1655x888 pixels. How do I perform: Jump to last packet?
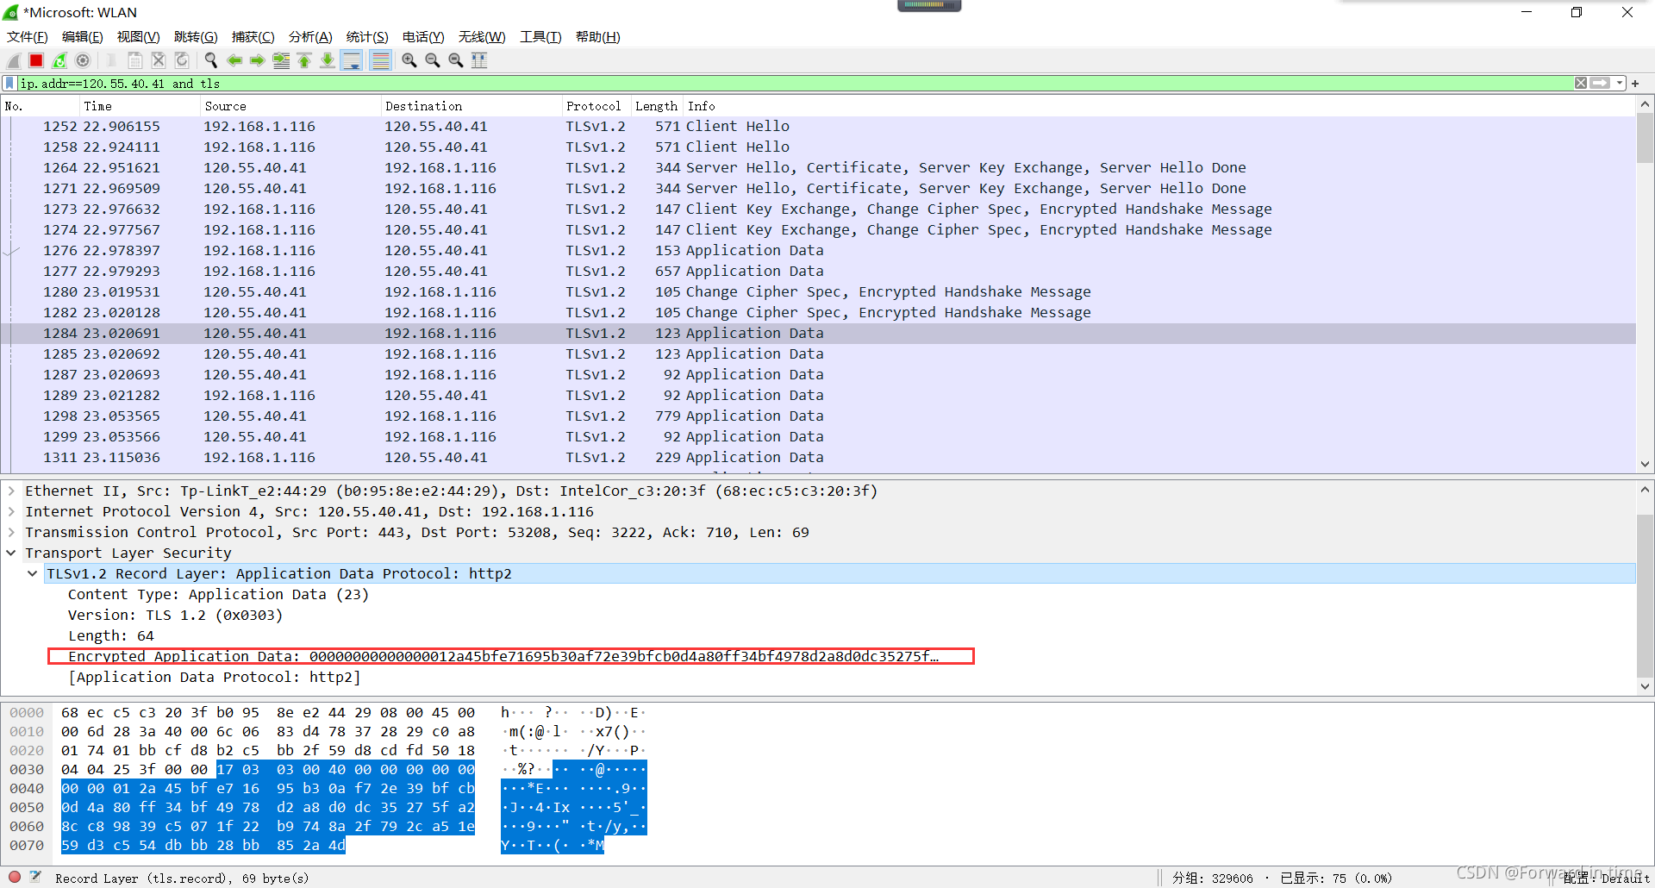(x=328, y=60)
